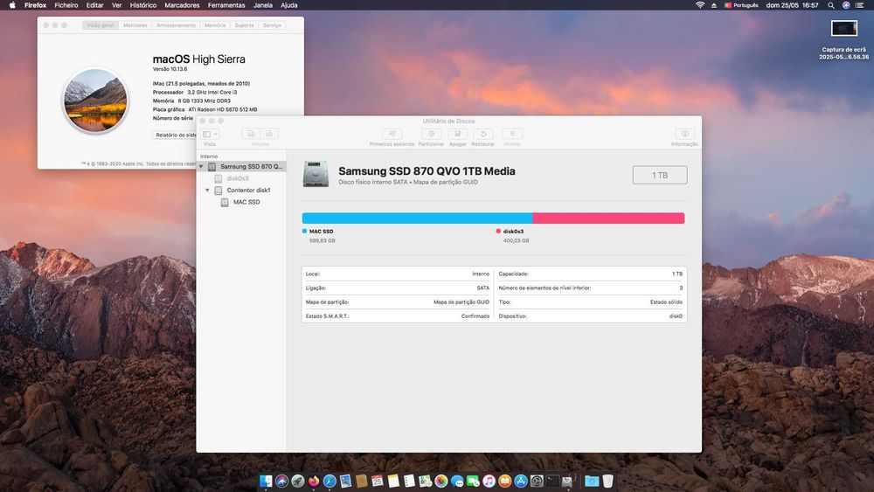Image resolution: width=874 pixels, height=492 pixels.
Task: Click the blue MAC SSD partition bar
Action: coord(417,218)
